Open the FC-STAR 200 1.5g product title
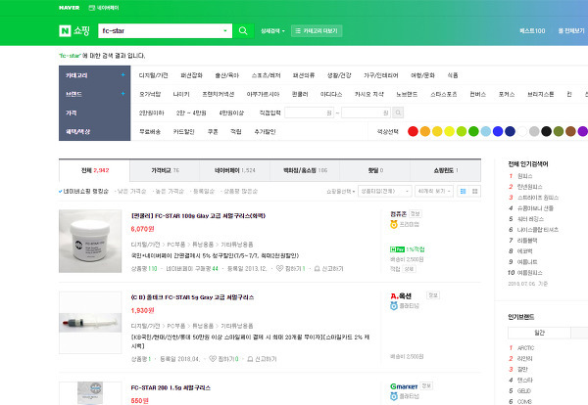Image resolution: width=588 pixels, height=405 pixels. 171,387
